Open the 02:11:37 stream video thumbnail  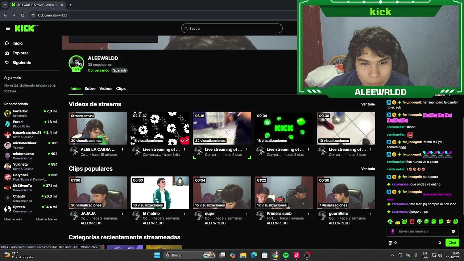160,128
